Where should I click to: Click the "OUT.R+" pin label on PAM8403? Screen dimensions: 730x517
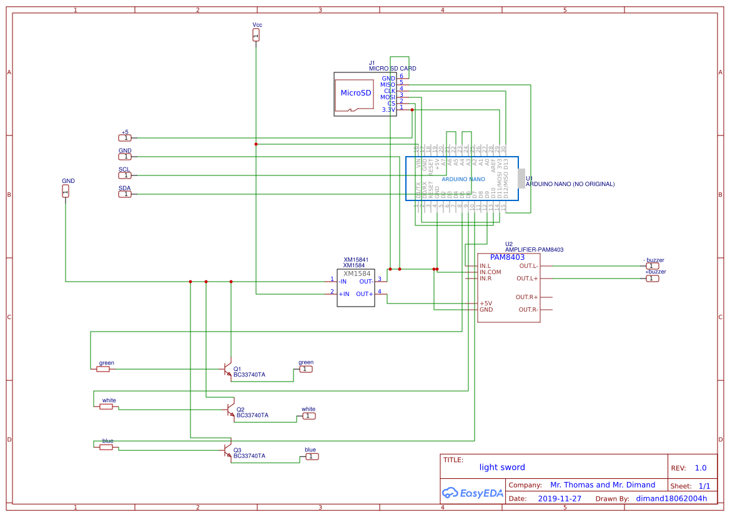click(x=526, y=297)
